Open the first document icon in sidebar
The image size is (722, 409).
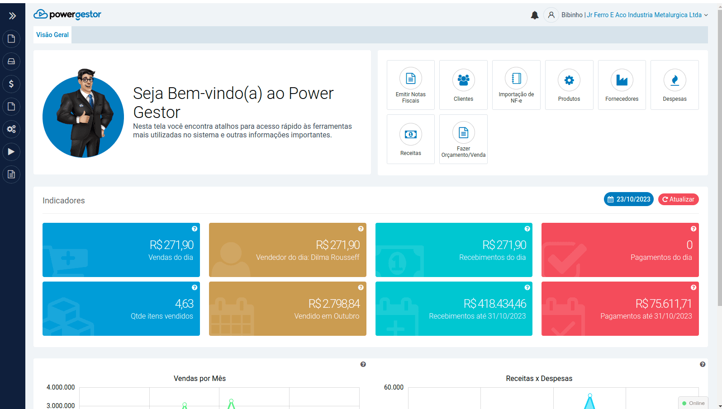11,39
